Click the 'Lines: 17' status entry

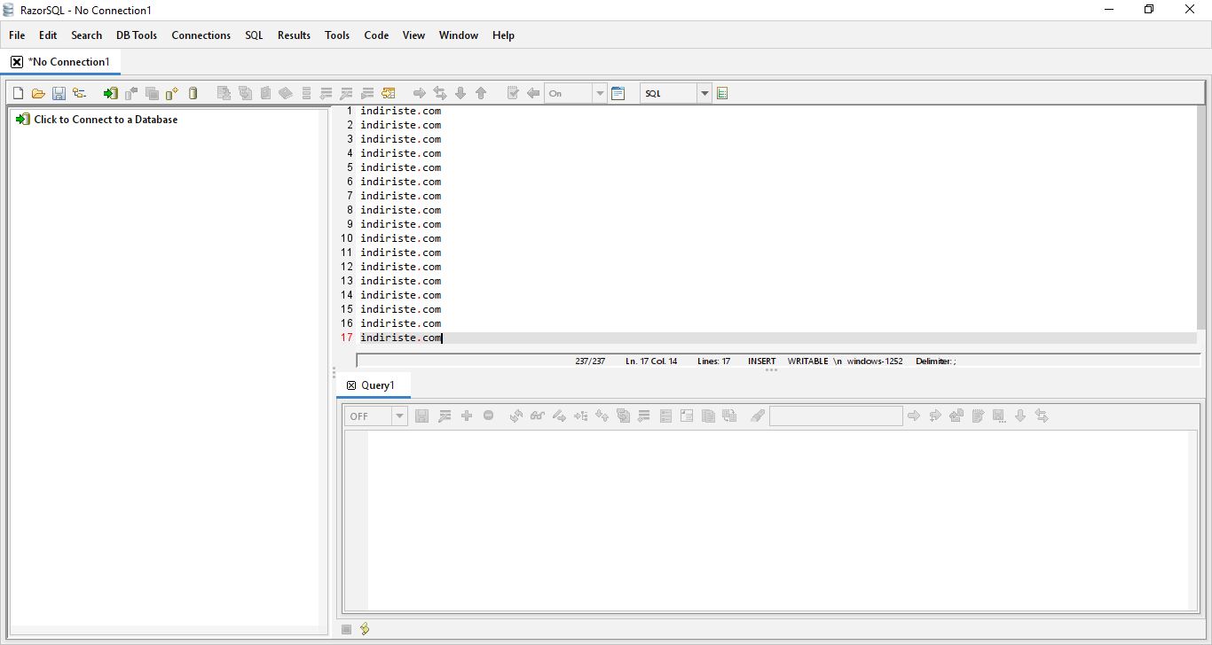tap(713, 361)
